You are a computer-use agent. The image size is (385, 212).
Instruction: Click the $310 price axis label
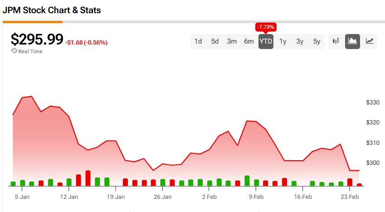tap(373, 143)
